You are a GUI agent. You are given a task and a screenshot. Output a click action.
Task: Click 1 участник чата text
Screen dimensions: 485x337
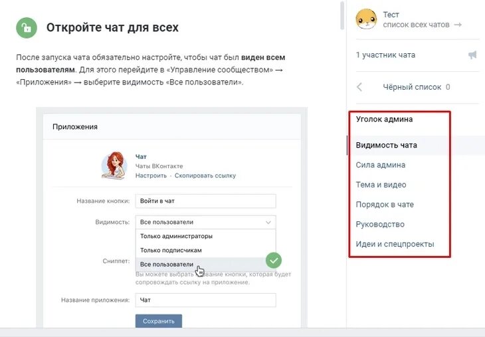[x=385, y=55]
